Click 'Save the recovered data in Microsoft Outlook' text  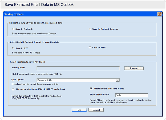tap(34, 34)
